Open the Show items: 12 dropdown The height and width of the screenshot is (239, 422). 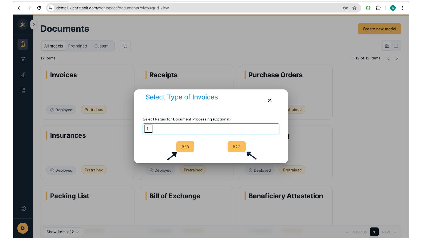tap(63, 232)
